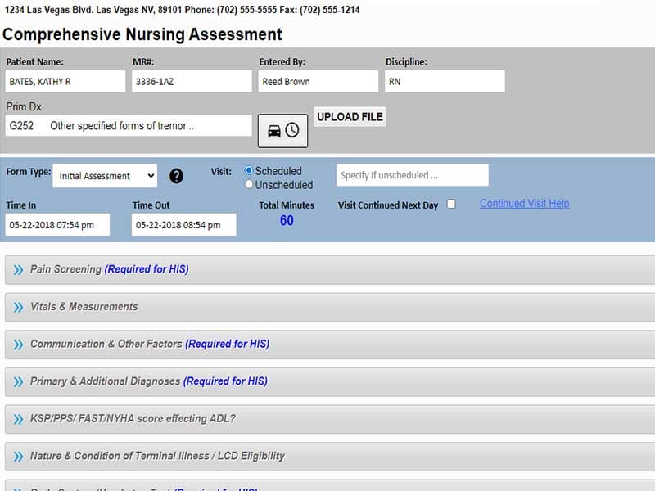Screen dimensions: 655x491
Task: Click the question mark help icon
Action: click(176, 176)
